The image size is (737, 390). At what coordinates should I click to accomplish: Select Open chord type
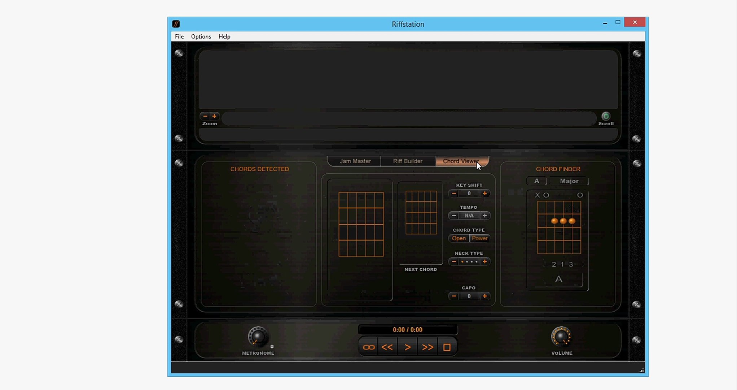pos(459,238)
